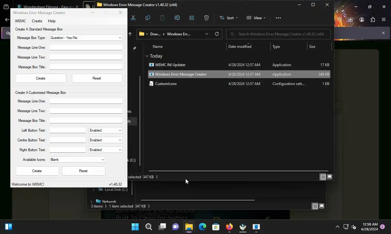Click browser profile account icon
The height and width of the screenshot is (234, 391).
[x=362, y=19]
